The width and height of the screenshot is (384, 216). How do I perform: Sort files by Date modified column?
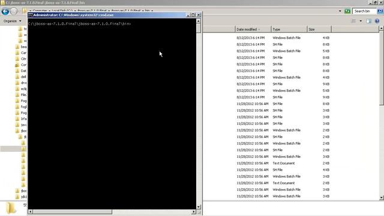pyautogui.click(x=253, y=29)
